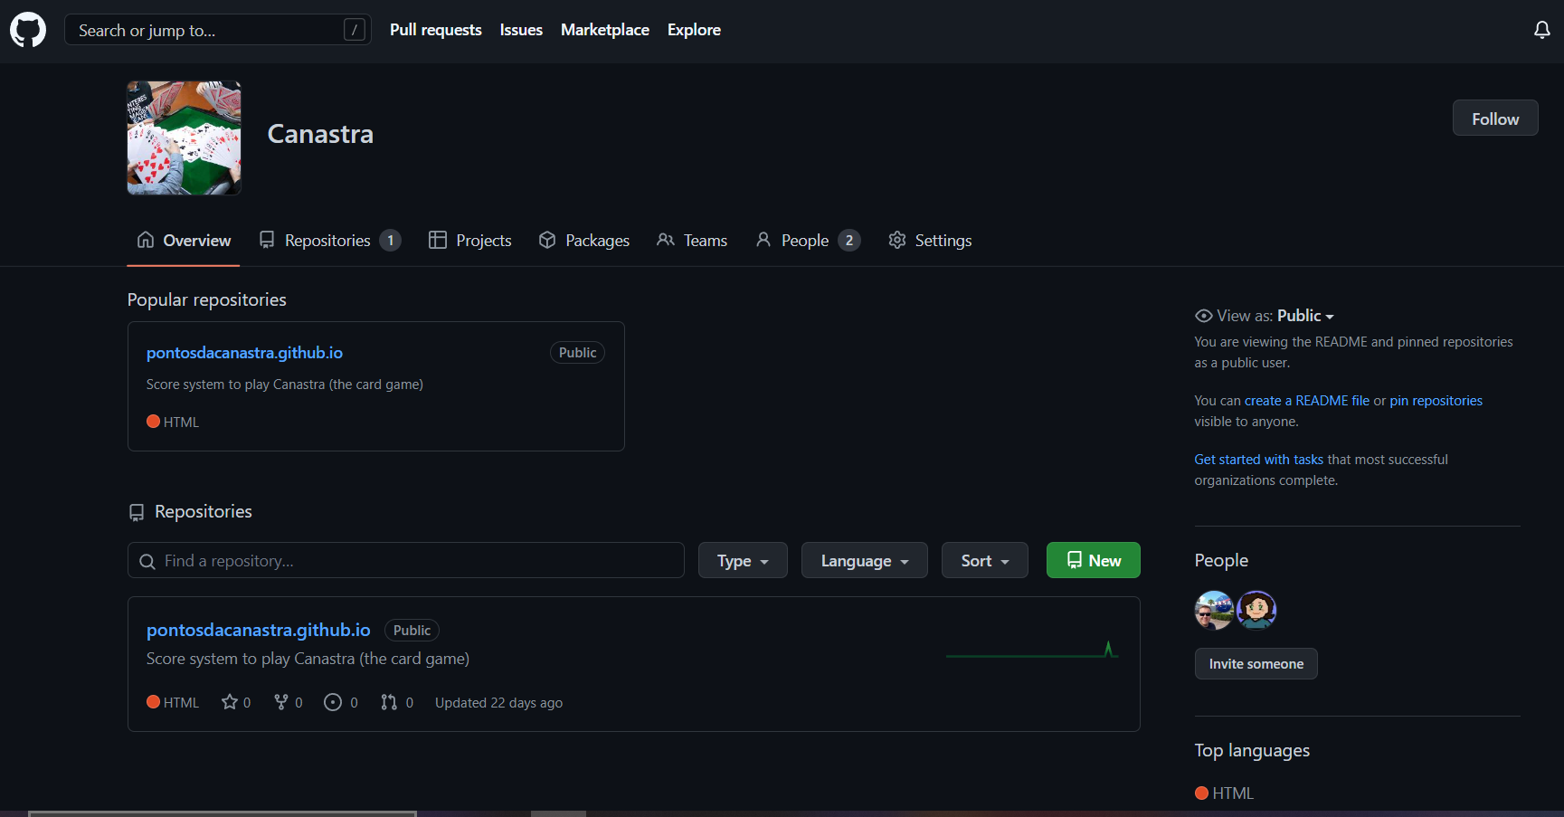The width and height of the screenshot is (1564, 817).
Task: Open the People tab
Action: 808,241
